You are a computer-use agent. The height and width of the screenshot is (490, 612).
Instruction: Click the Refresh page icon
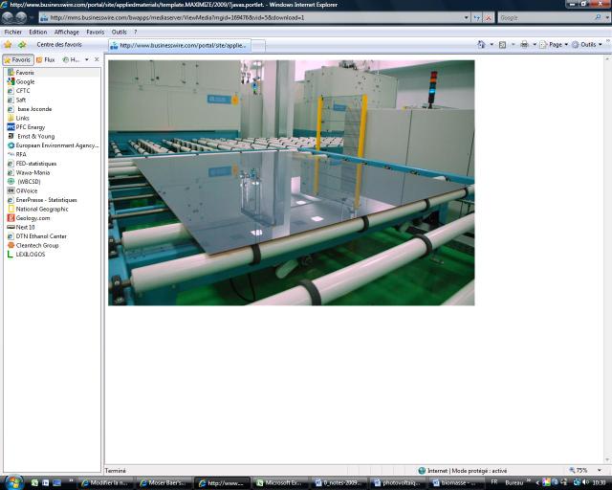[x=477, y=17]
